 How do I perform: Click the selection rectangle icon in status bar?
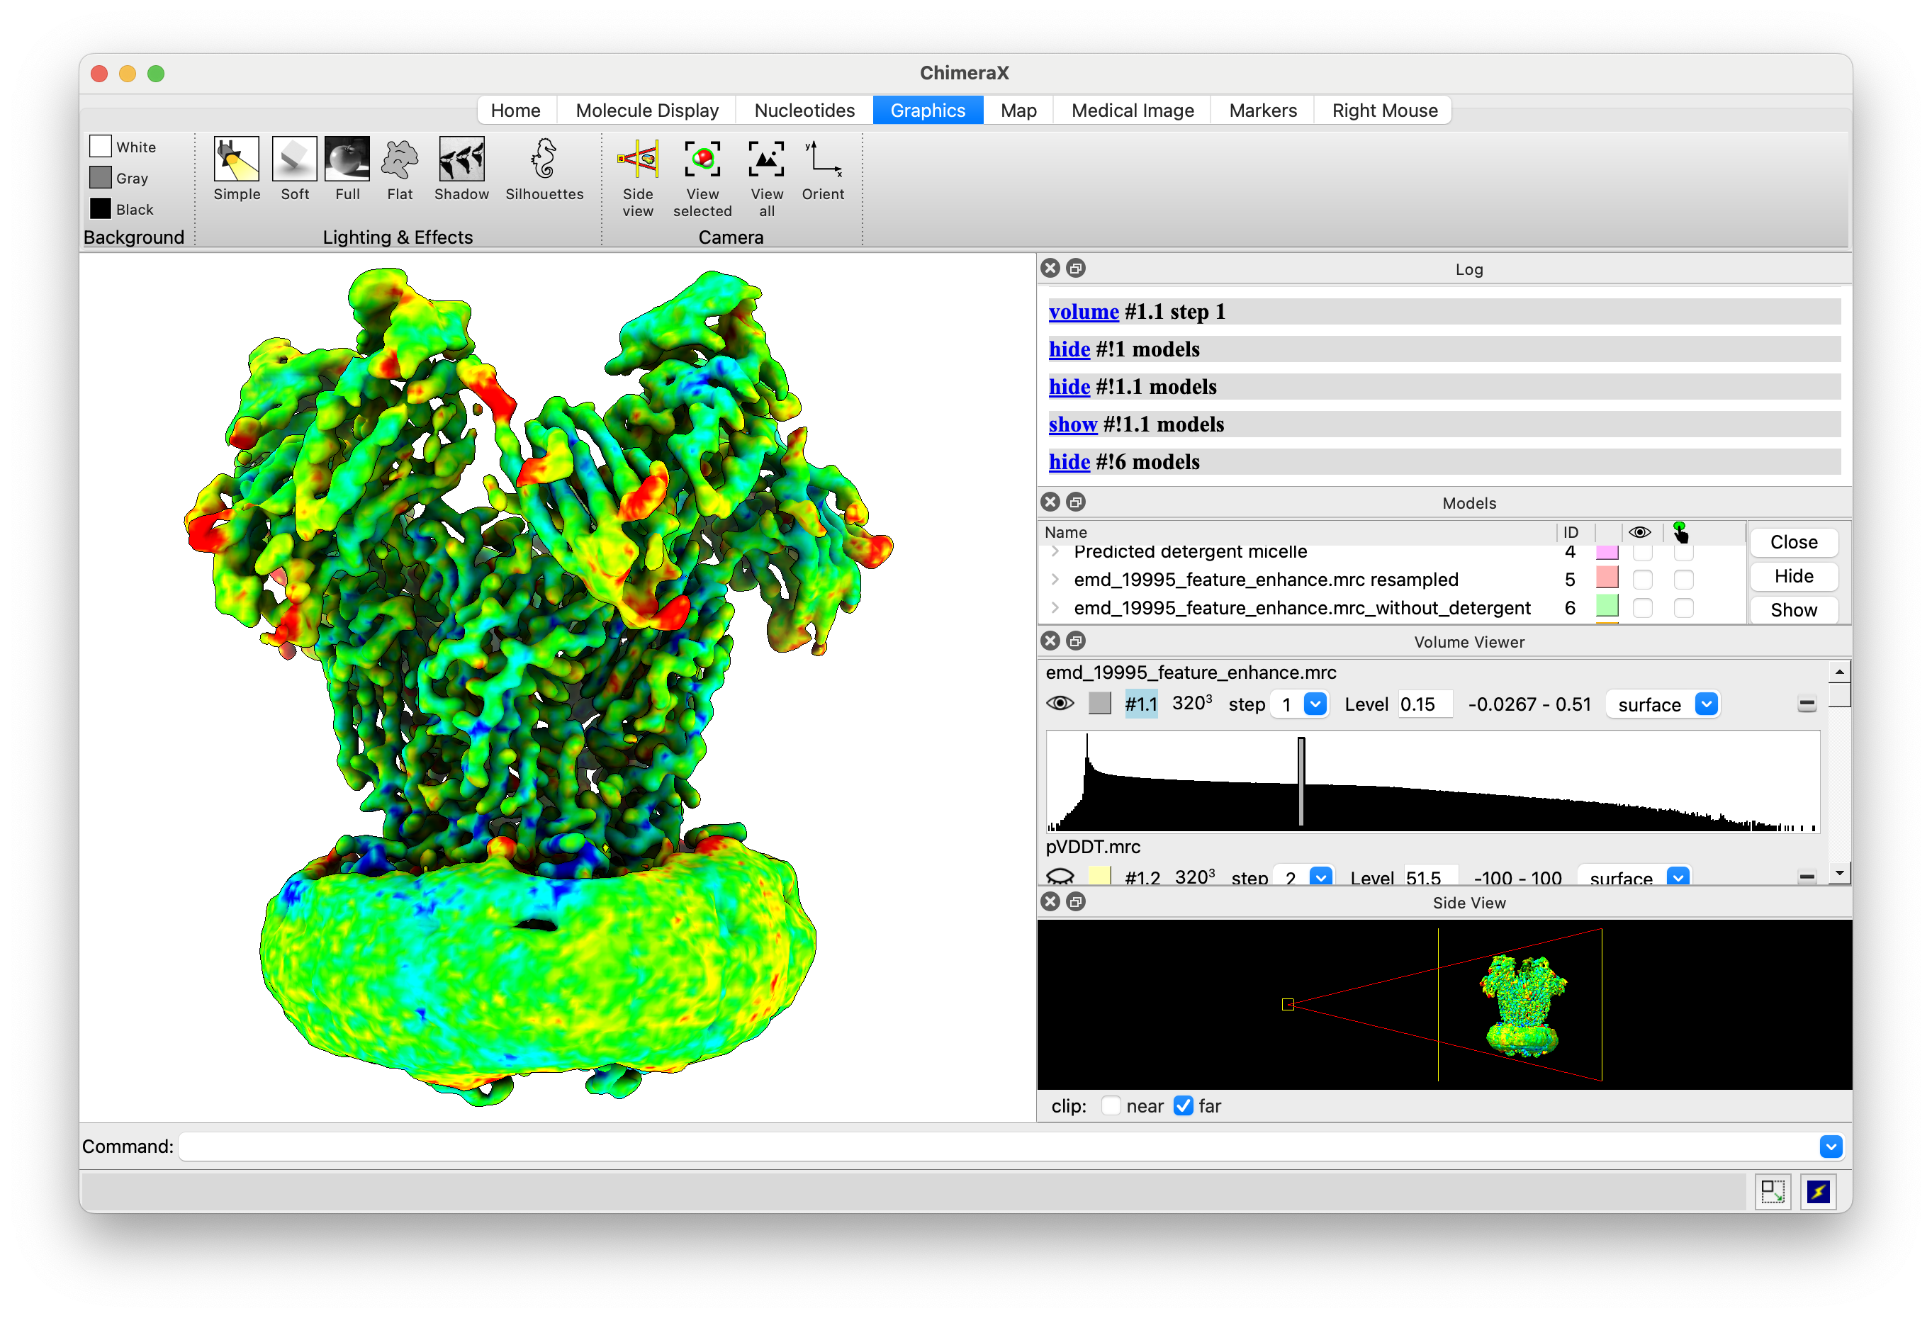(1773, 1193)
